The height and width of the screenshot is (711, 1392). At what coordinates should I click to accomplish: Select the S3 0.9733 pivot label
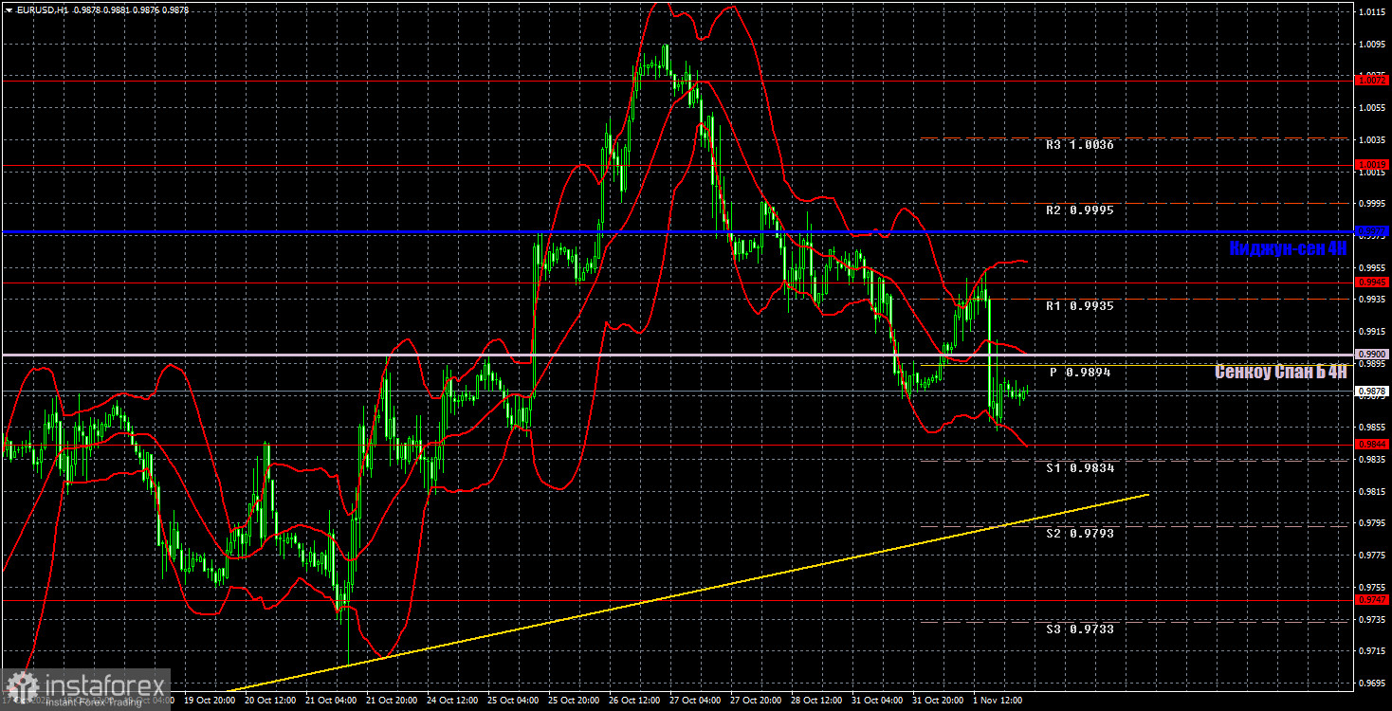pos(1080,629)
